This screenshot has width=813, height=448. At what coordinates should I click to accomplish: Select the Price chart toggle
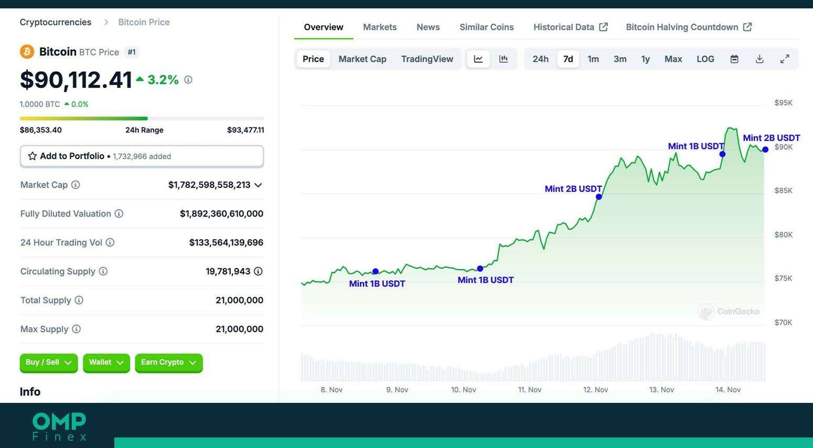tap(313, 59)
